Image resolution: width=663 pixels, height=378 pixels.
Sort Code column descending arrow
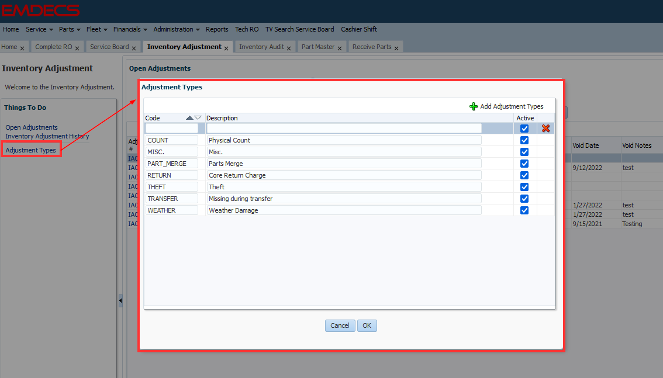198,118
